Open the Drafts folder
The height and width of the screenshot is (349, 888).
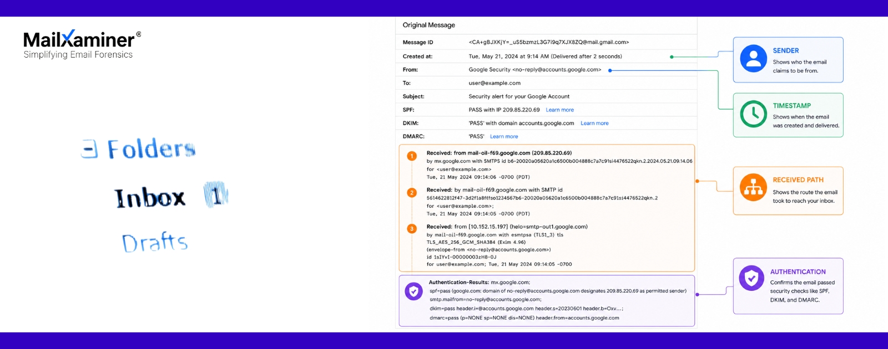point(155,242)
